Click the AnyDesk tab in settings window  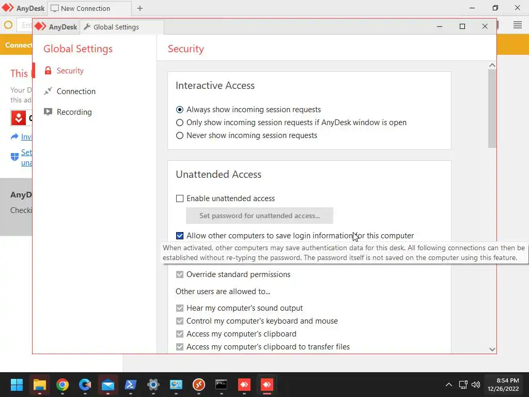56,27
